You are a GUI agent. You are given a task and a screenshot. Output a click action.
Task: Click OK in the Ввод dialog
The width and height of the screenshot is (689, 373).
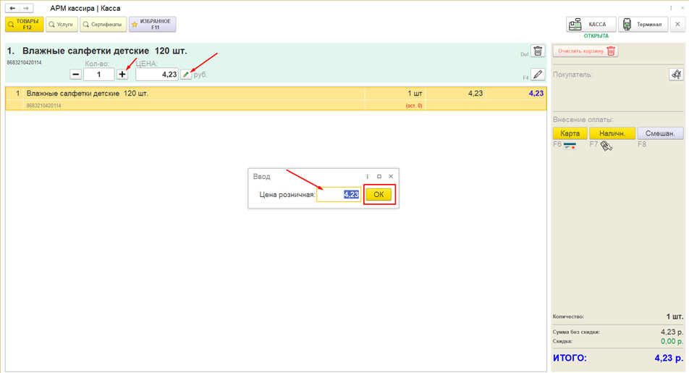[379, 194]
